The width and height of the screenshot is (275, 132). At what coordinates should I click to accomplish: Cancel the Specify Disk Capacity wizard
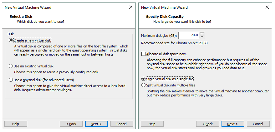258,124
